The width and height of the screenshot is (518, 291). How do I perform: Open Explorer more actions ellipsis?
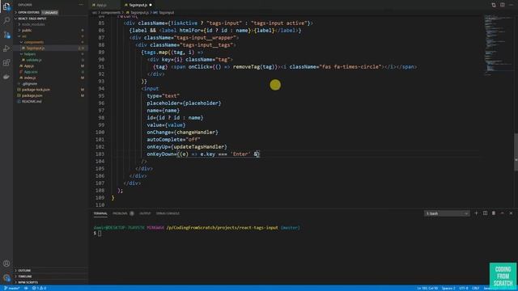(81, 5)
